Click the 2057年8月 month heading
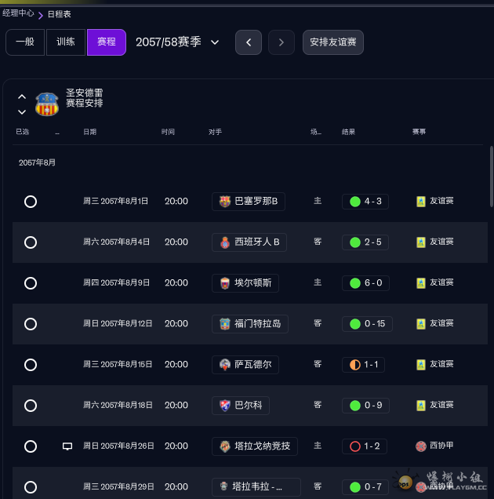The width and height of the screenshot is (494, 499). tap(37, 162)
